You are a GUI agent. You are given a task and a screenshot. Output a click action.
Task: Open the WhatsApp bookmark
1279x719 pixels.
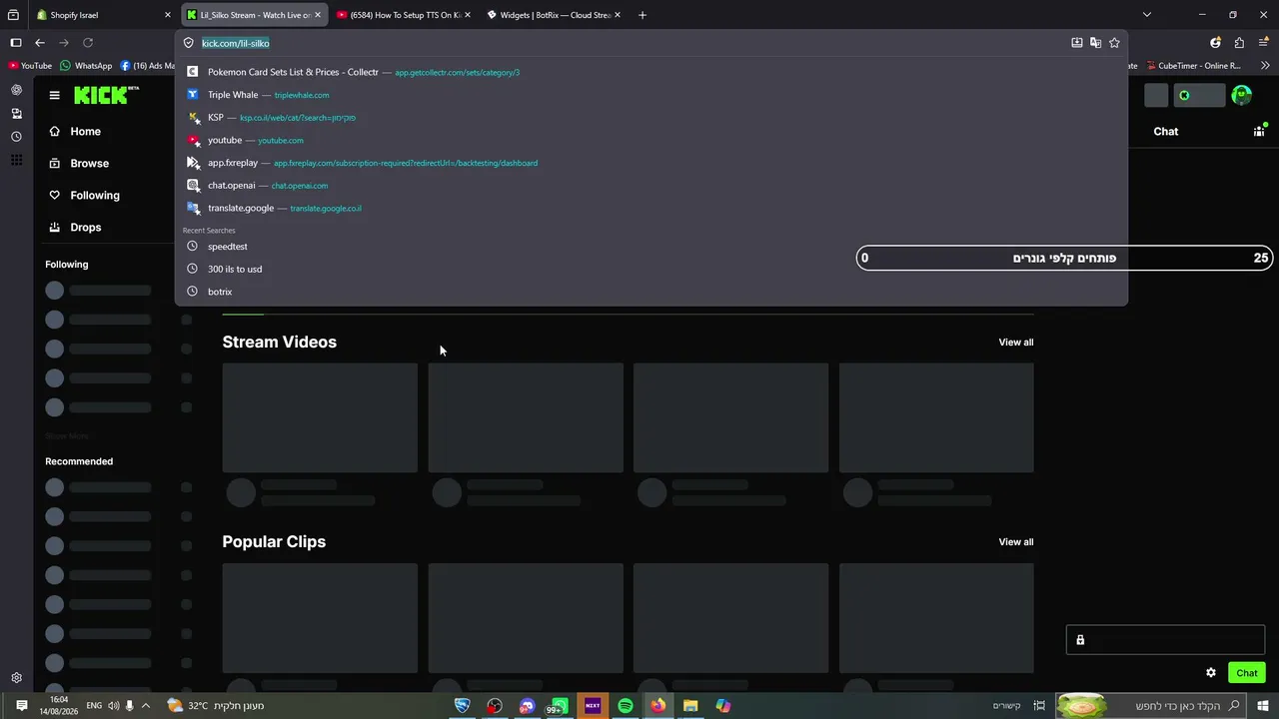tap(86, 66)
